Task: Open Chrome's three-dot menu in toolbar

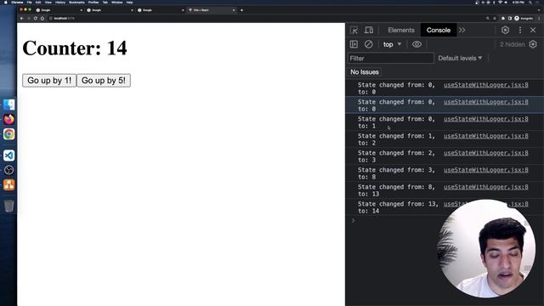Action: [x=539, y=19]
